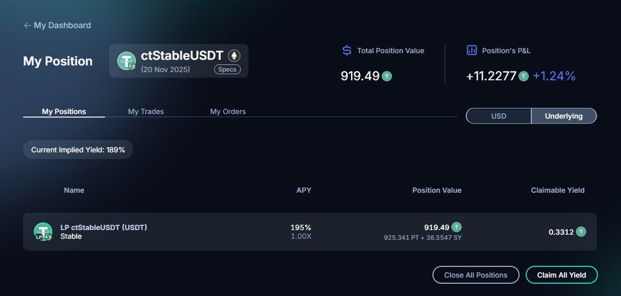Click the ctStableUSDT Tether token logo
Screen dimensions: 621x296
[x=126, y=61]
